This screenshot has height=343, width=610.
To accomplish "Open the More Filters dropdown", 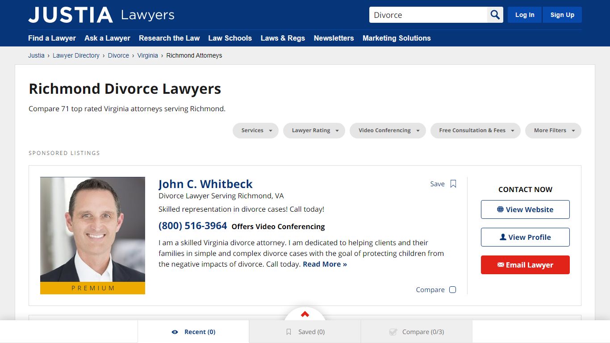I will pyautogui.click(x=553, y=130).
